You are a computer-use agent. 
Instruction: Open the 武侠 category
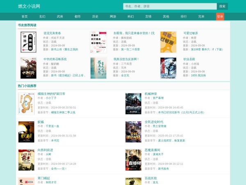click(x=60, y=16)
